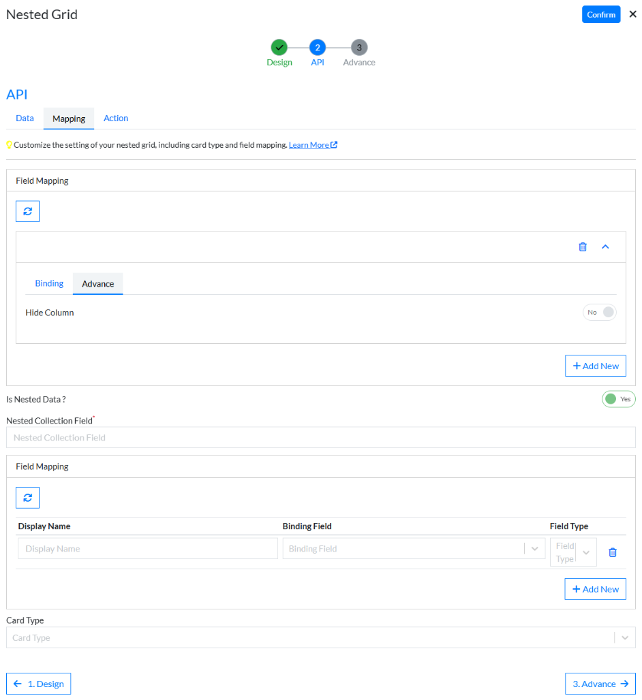Click the green Design step checkmark
Image resolution: width=642 pixels, height=700 pixels.
(279, 47)
